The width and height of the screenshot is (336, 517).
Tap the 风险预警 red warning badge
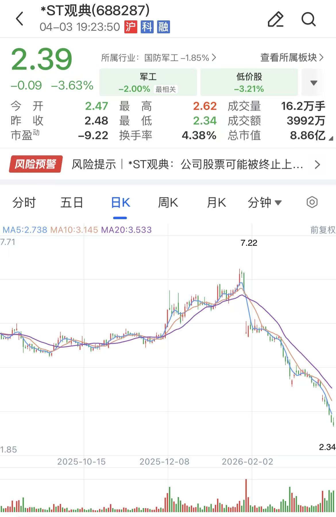(x=36, y=164)
